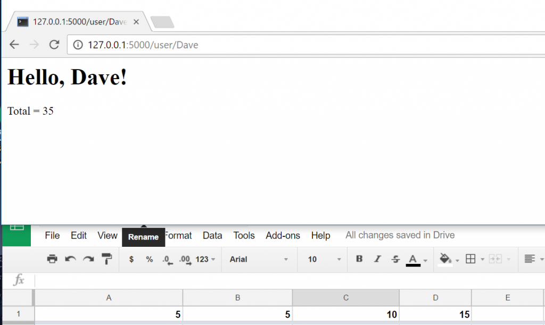Screen dimensions: 545x325
Task: Print the spreadsheet
Action: tap(52, 259)
